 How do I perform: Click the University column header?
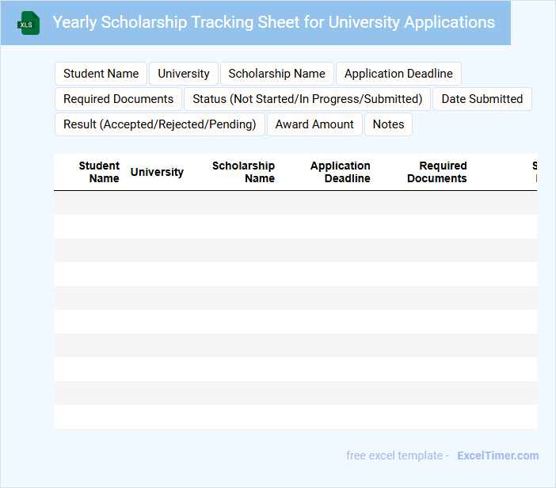tap(157, 172)
